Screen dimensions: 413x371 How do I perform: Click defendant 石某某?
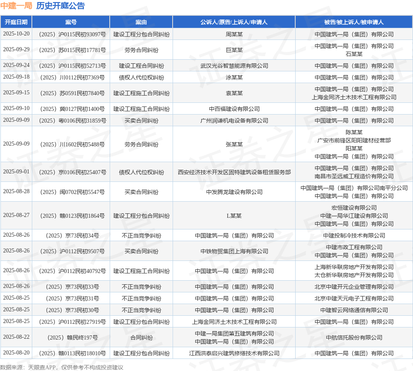(x=354, y=54)
